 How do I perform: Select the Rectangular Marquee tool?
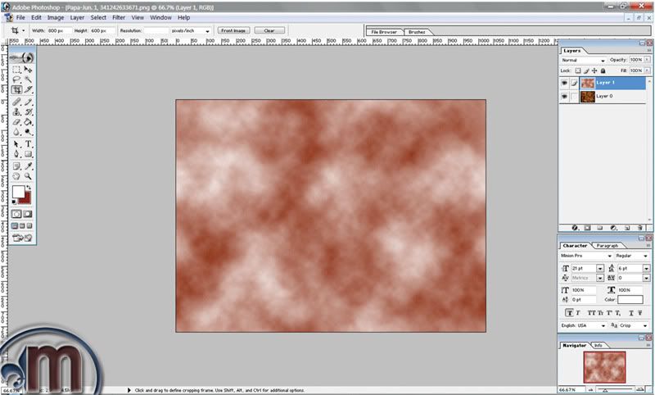[16, 70]
